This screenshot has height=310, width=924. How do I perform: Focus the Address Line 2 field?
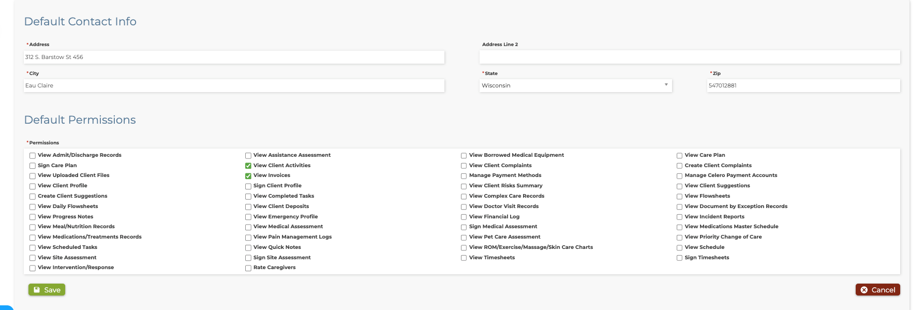690,57
